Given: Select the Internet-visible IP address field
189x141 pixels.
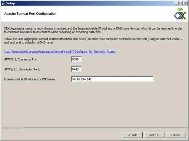Looking at the screenshot, I should (x=112, y=79).
